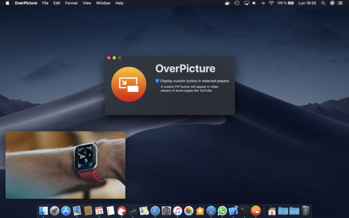The image size is (349, 218).
Task: Open Safari compass in the Dock
Action: pyautogui.click(x=155, y=210)
